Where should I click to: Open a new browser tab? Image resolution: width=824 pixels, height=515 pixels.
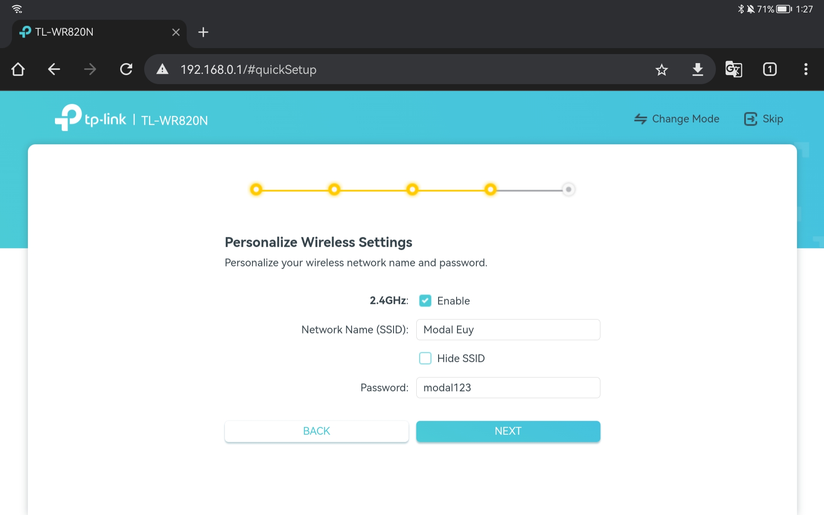coord(203,32)
